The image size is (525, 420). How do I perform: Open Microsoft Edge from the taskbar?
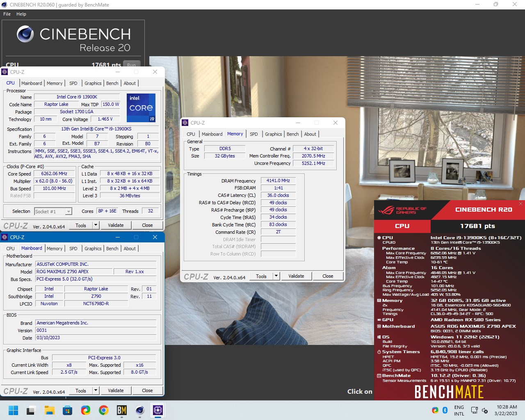[86, 410]
